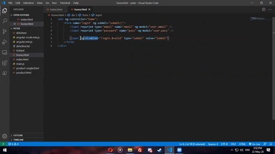Open product.html file
Screen dimensions: 275x154
pos(24,73)
